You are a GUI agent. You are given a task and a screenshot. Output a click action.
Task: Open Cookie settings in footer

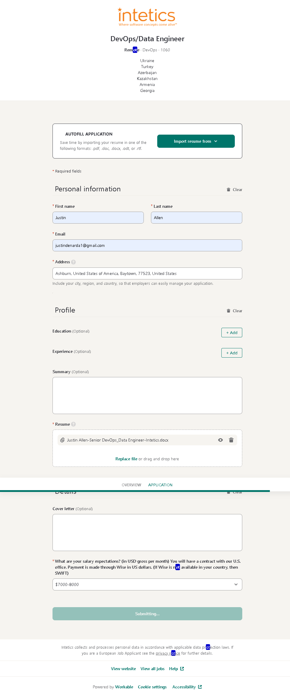(152, 687)
